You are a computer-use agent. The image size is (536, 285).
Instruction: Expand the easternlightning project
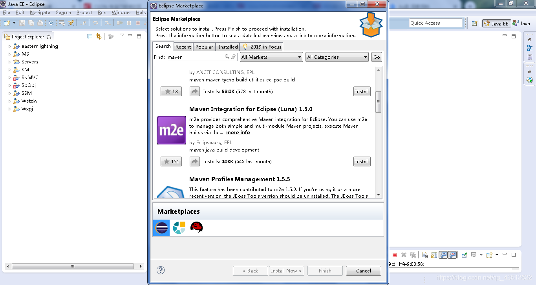pos(9,46)
